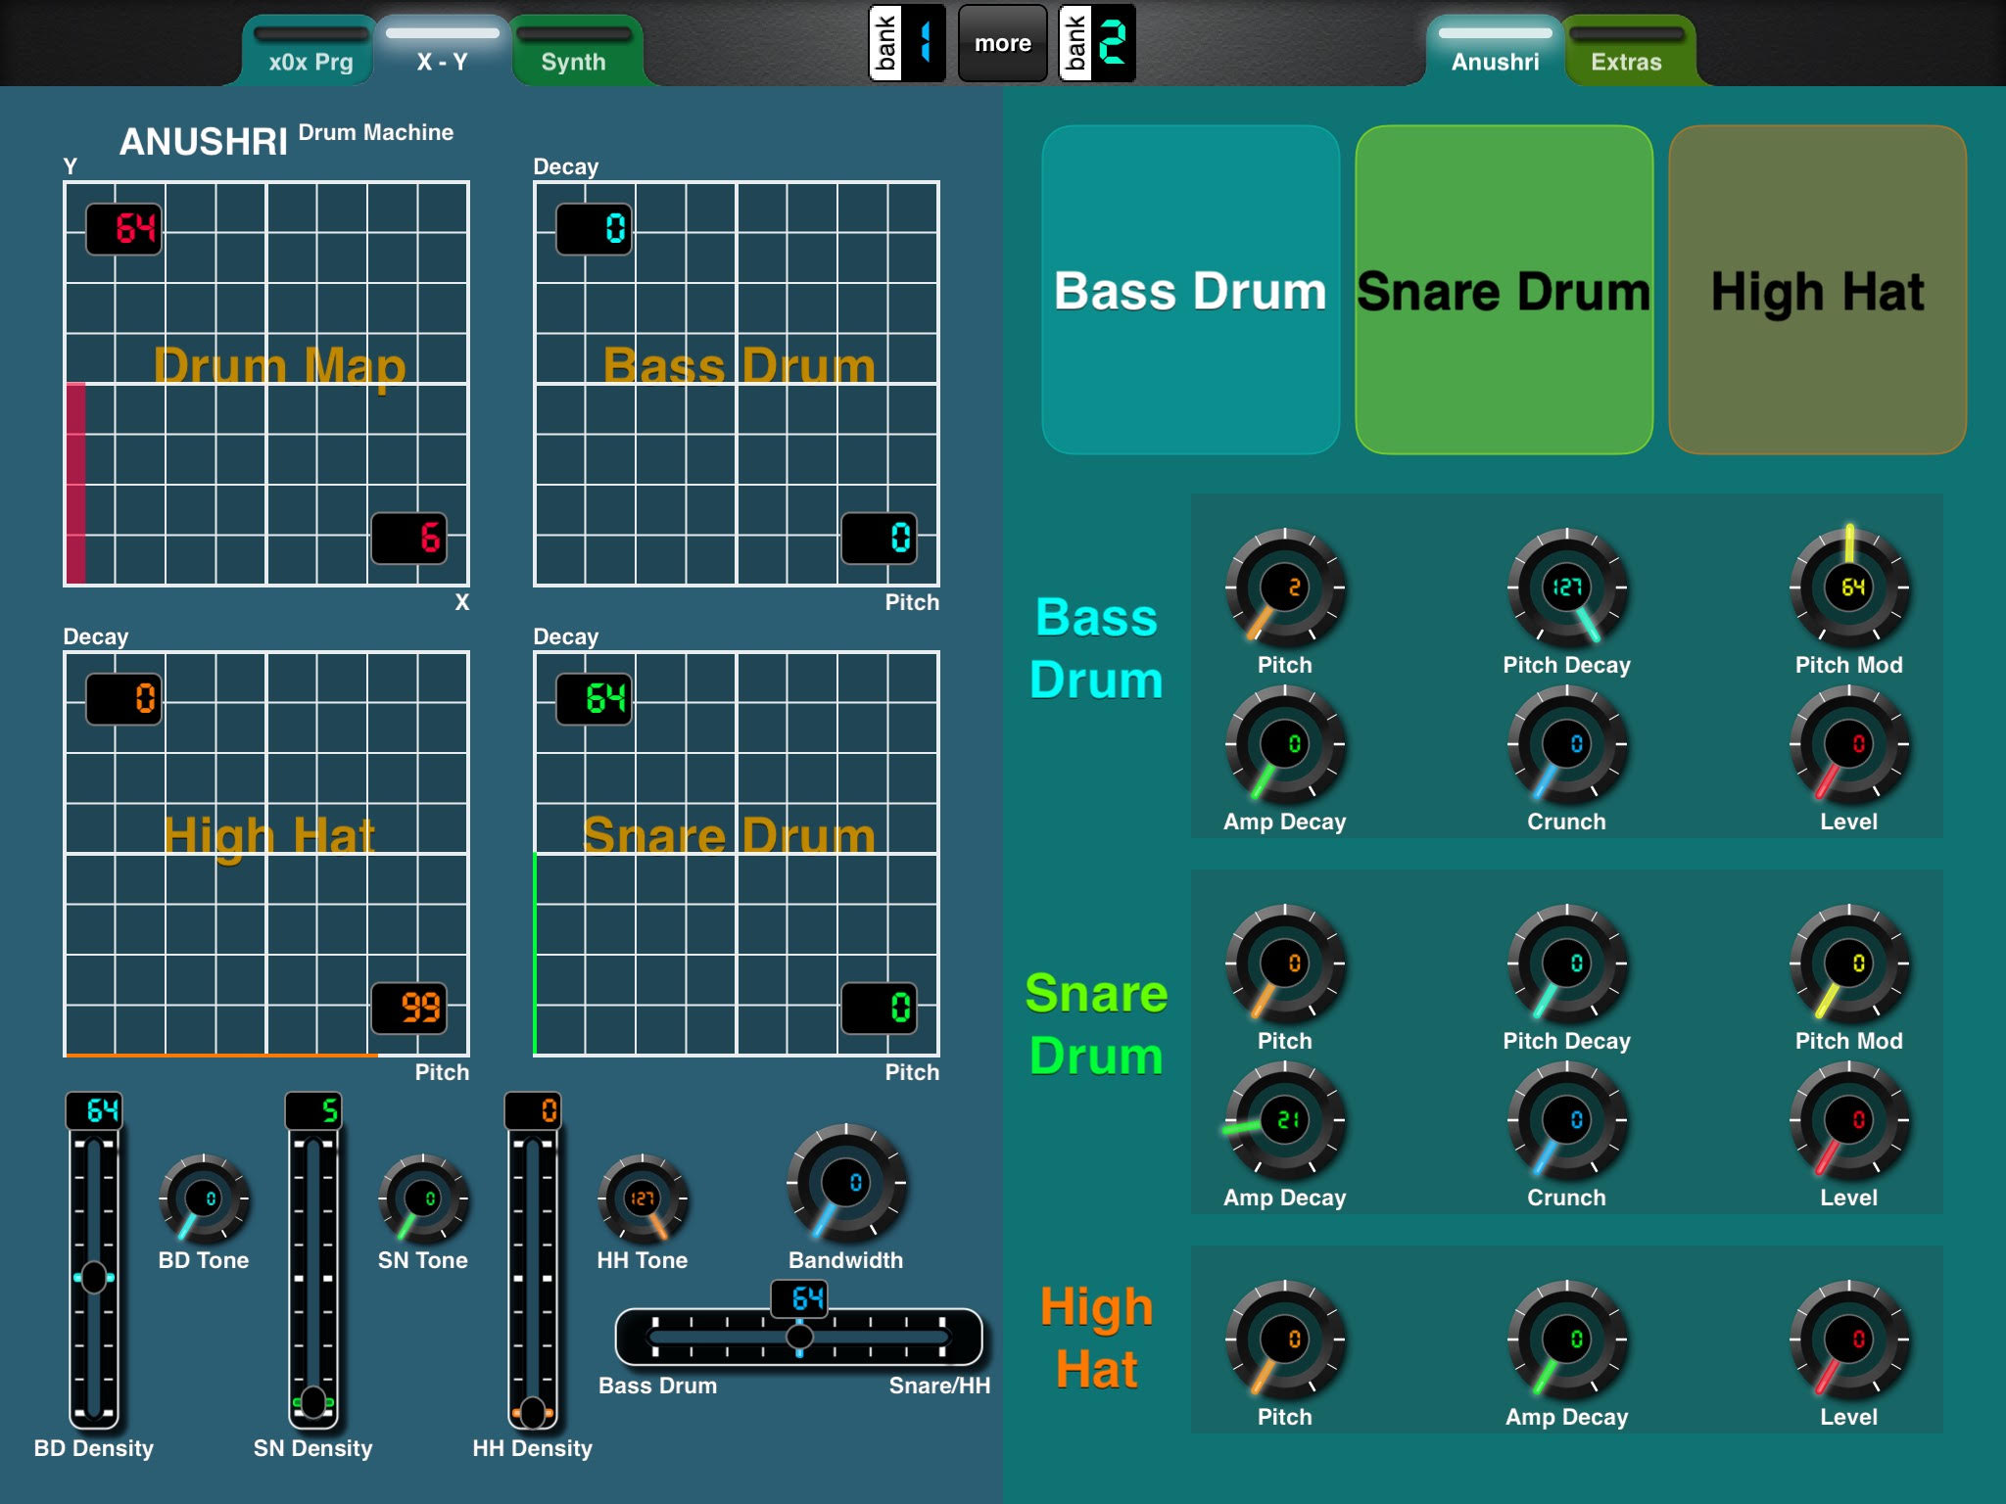
Task: Click inside the High Hat Pitch/Decay pad
Action: click(x=266, y=854)
